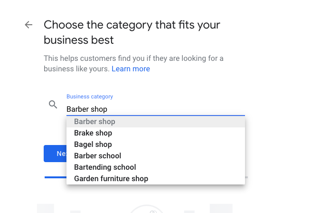This screenshot has height=213, width=311.
Task: Click the magnifying glass search icon
Action: [53, 104]
